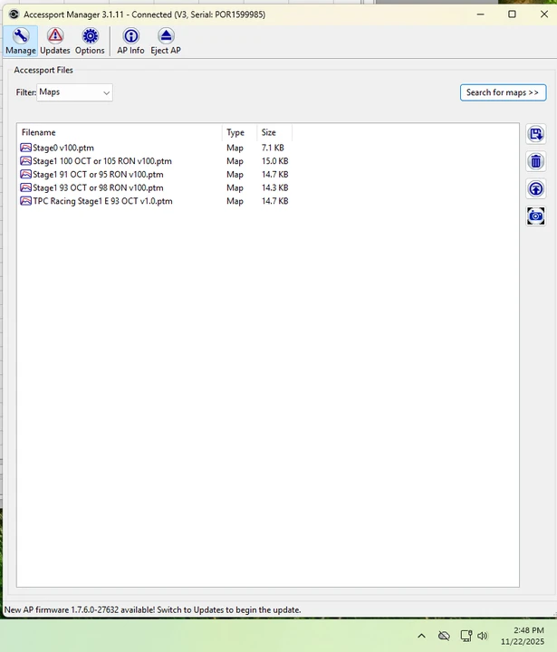
Task: Show hidden icons in the system tray
Action: pyautogui.click(x=421, y=636)
